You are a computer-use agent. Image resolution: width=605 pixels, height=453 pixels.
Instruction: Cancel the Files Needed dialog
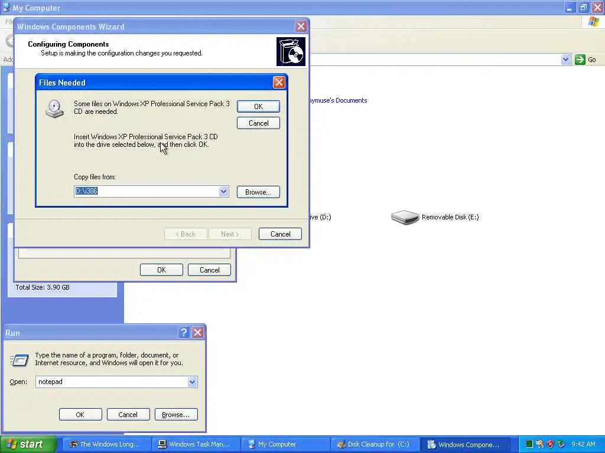[x=258, y=123]
